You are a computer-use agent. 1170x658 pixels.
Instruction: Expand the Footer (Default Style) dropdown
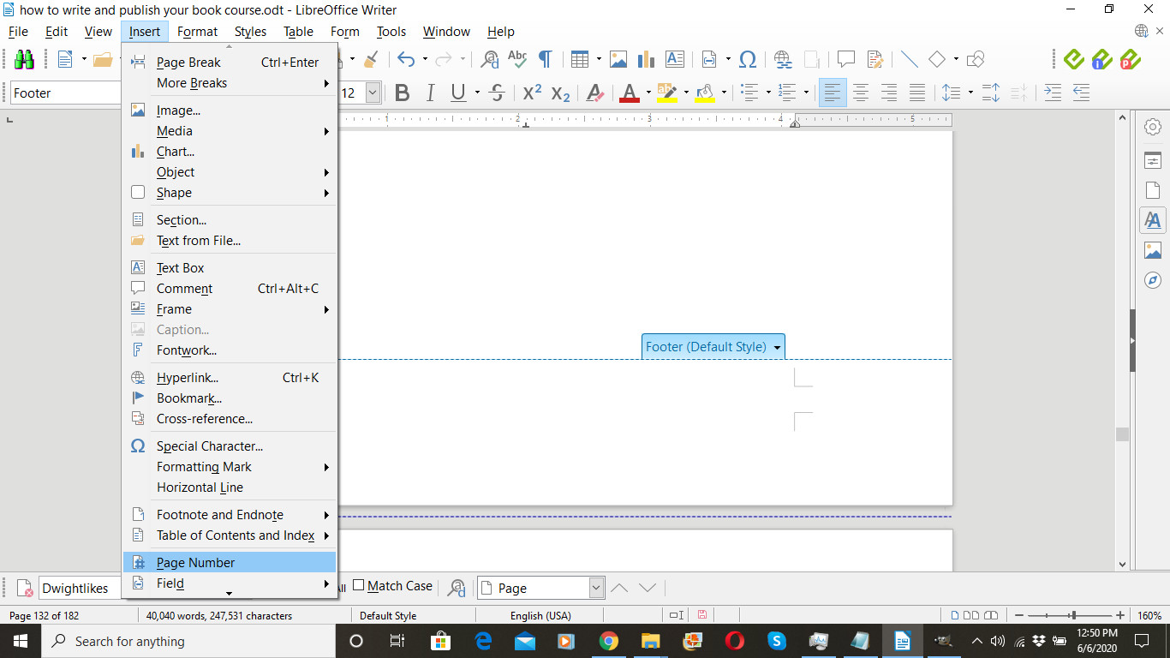(777, 347)
